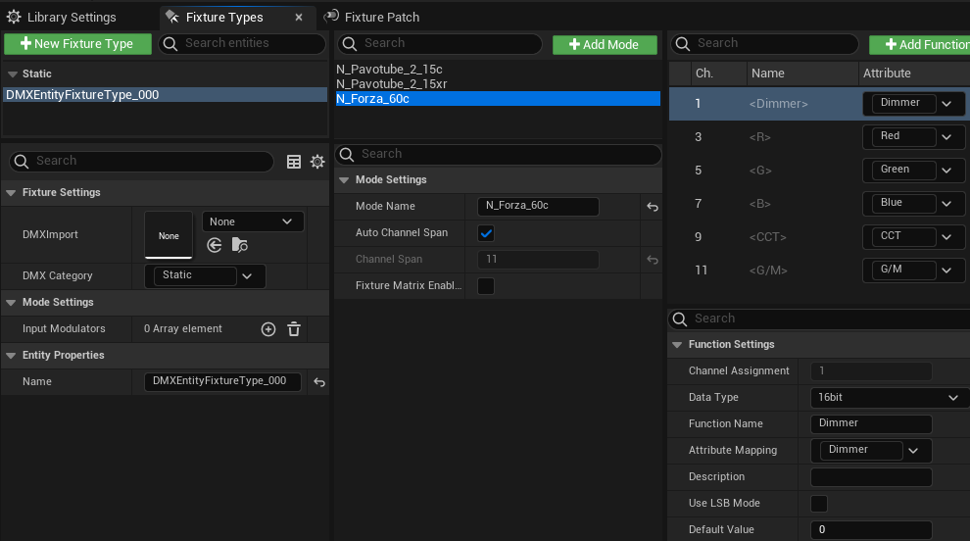Open the Blue attribute dropdown

(x=914, y=204)
